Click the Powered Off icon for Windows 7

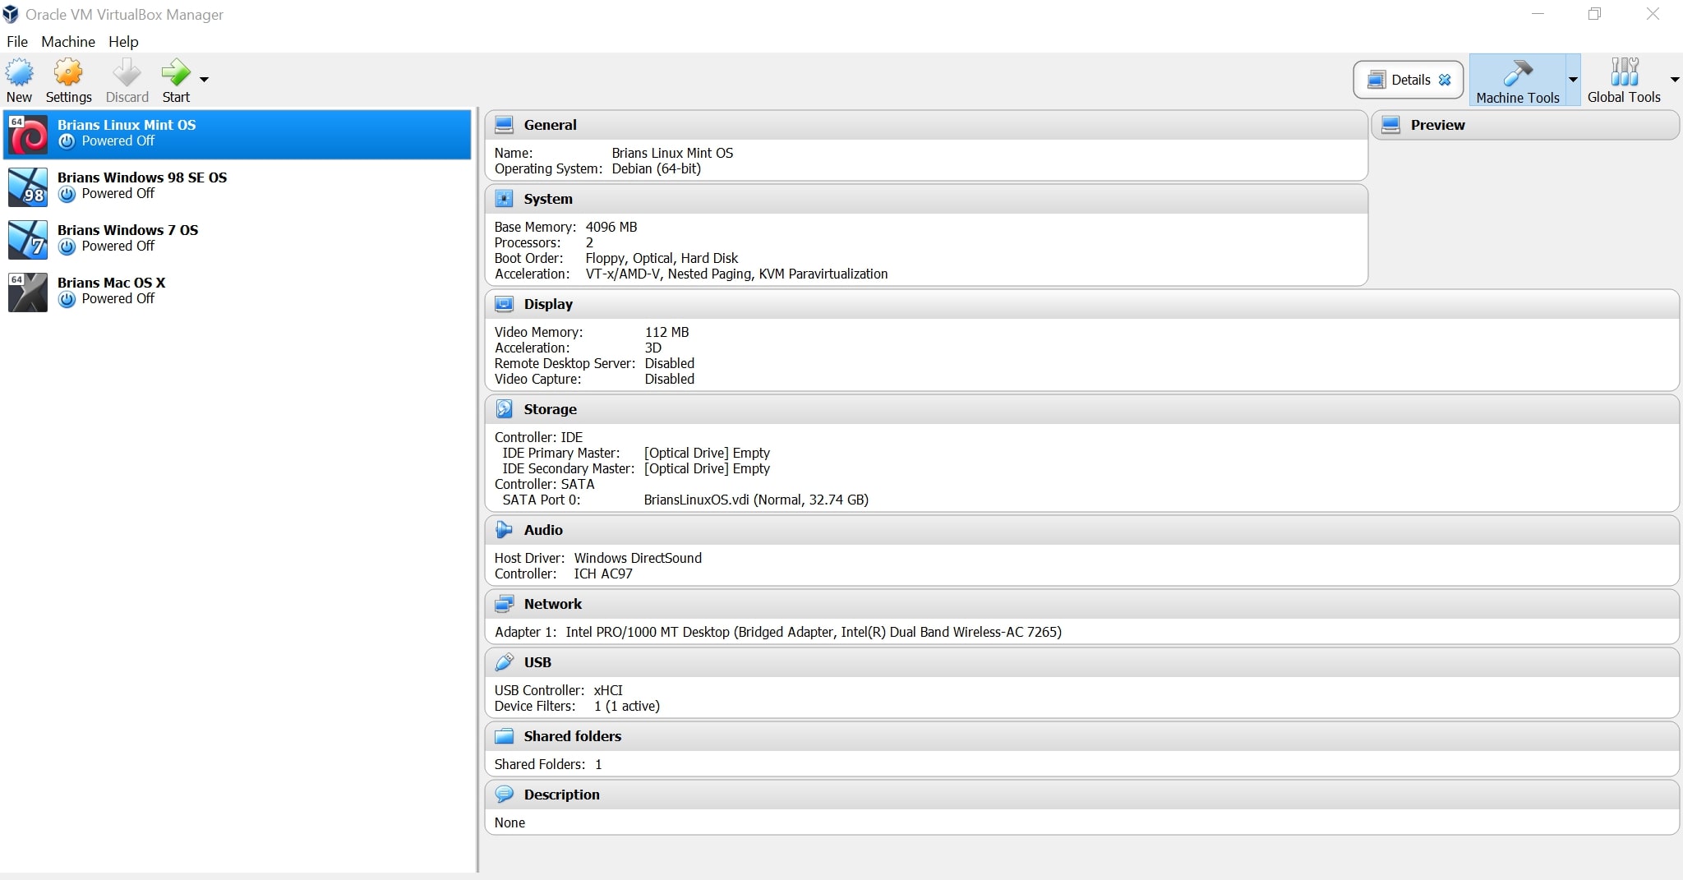tap(67, 246)
